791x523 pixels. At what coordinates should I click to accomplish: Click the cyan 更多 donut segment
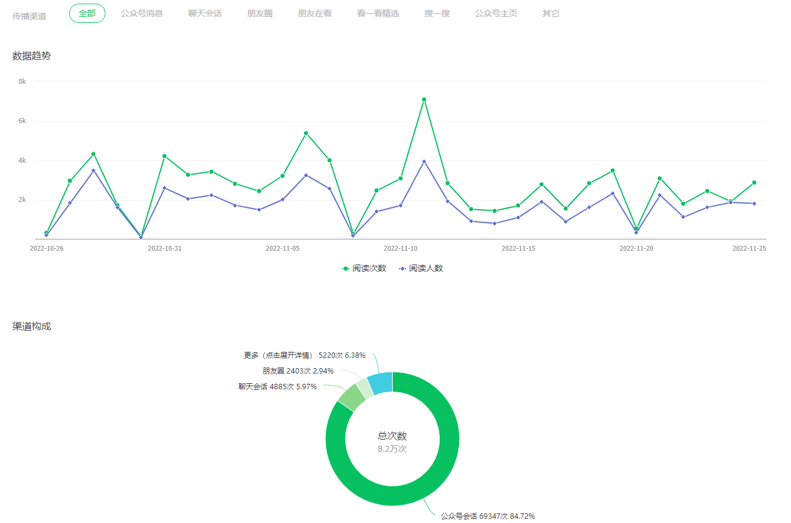pyautogui.click(x=381, y=384)
